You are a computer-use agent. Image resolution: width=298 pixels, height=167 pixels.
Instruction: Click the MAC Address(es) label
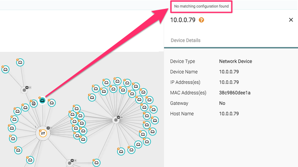coord(188,93)
